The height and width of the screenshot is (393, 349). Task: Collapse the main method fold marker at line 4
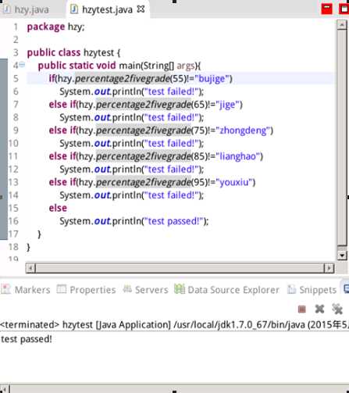pos(22,64)
